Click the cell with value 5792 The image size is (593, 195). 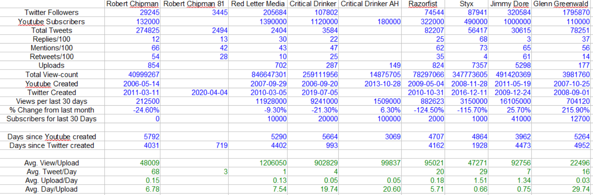pyautogui.click(x=133, y=137)
